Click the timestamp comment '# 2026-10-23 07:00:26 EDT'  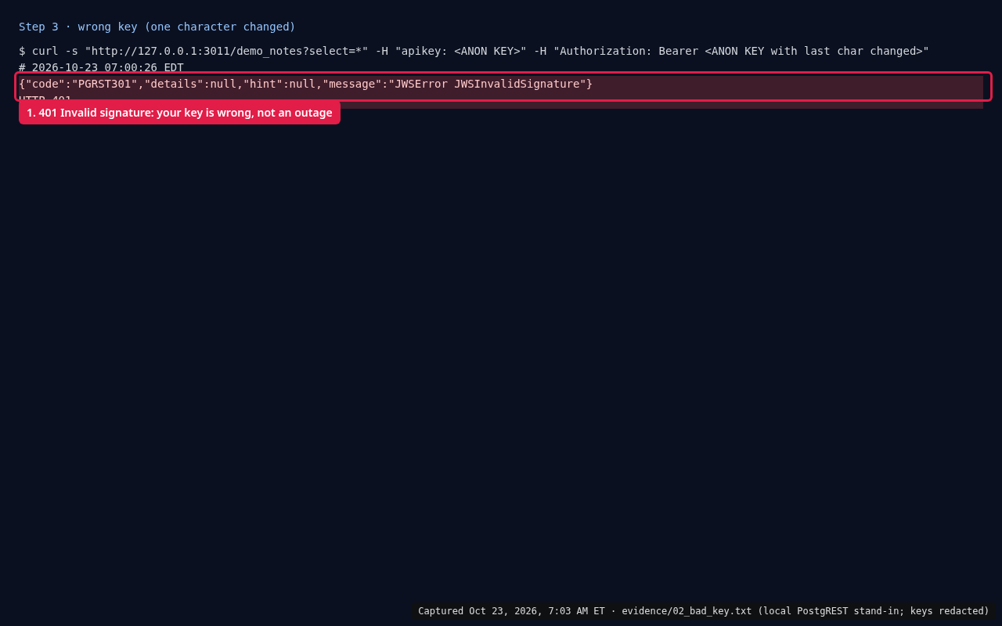pyautogui.click(x=101, y=67)
